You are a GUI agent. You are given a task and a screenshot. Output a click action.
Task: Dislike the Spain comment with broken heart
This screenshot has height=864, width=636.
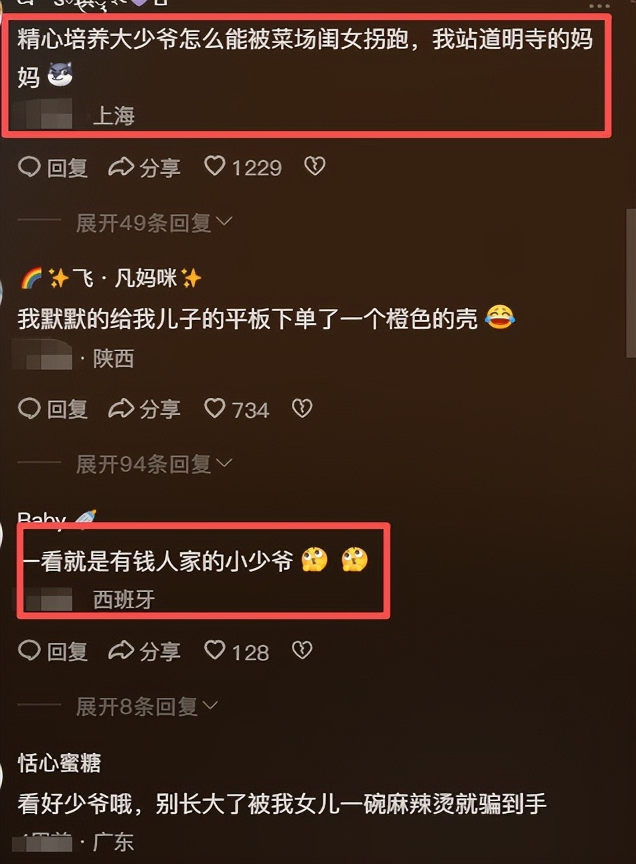tap(302, 650)
